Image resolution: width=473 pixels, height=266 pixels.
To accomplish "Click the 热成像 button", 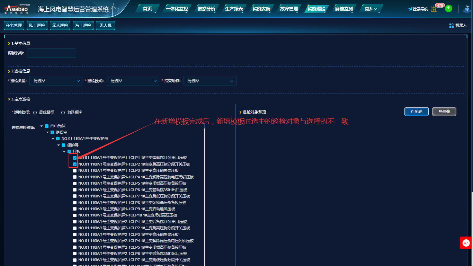I will click(x=444, y=112).
